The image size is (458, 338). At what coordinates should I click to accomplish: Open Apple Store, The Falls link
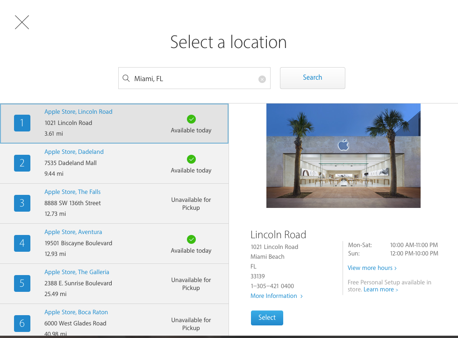tap(72, 192)
